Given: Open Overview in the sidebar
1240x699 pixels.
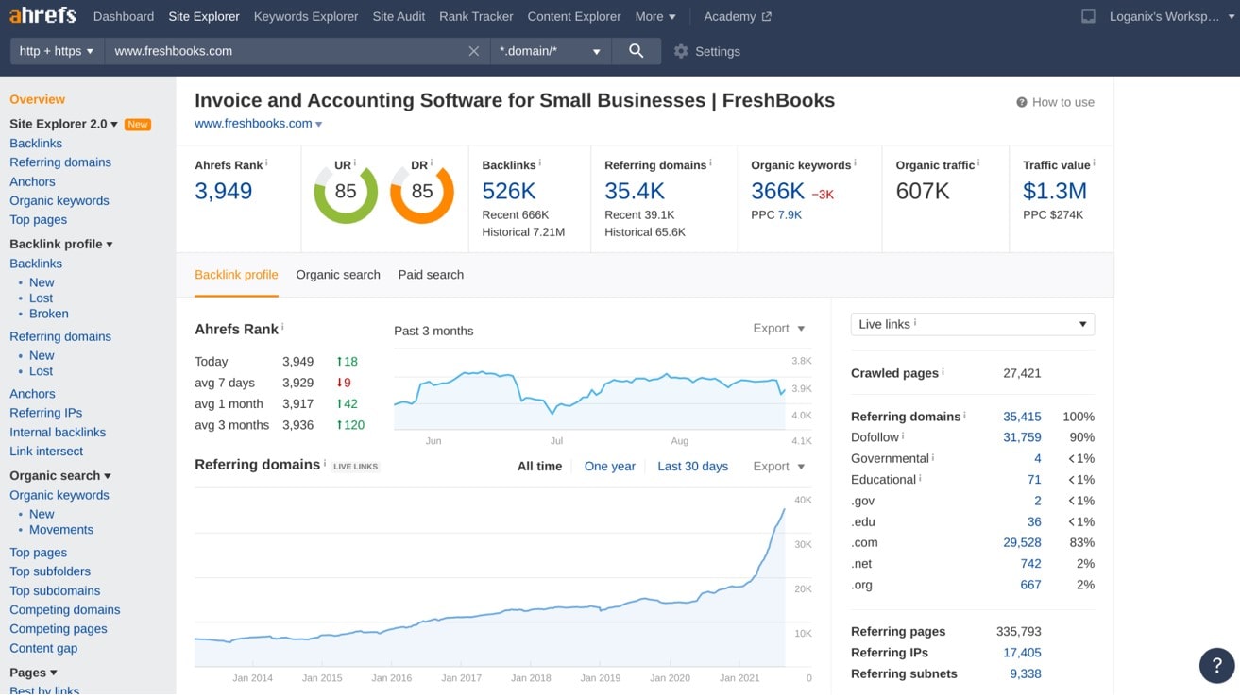Looking at the screenshot, I should click(x=38, y=99).
